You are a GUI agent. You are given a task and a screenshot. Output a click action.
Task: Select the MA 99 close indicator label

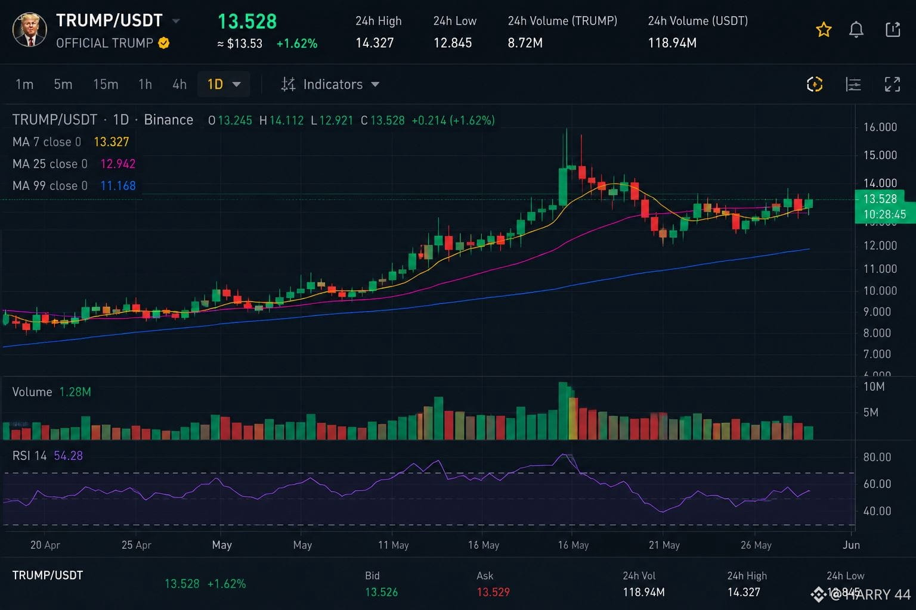(50, 186)
